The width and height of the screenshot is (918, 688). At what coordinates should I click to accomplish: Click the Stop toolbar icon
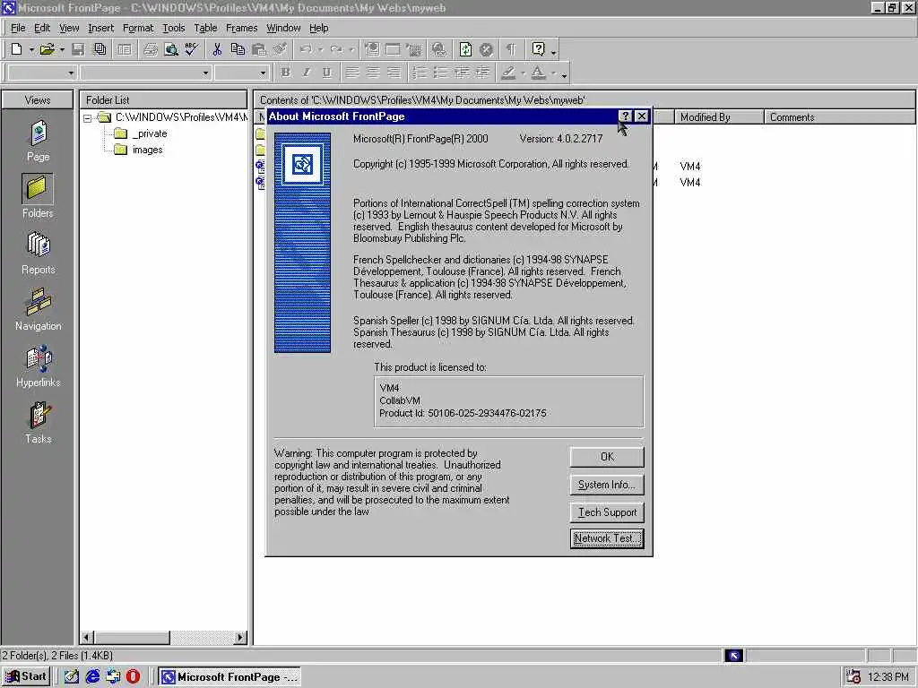[486, 50]
